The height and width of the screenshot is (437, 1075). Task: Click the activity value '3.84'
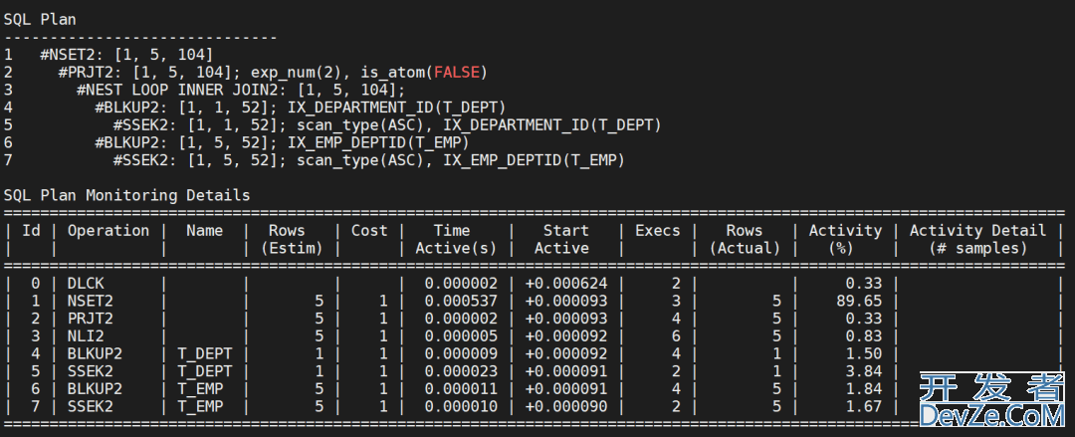[x=862, y=372]
